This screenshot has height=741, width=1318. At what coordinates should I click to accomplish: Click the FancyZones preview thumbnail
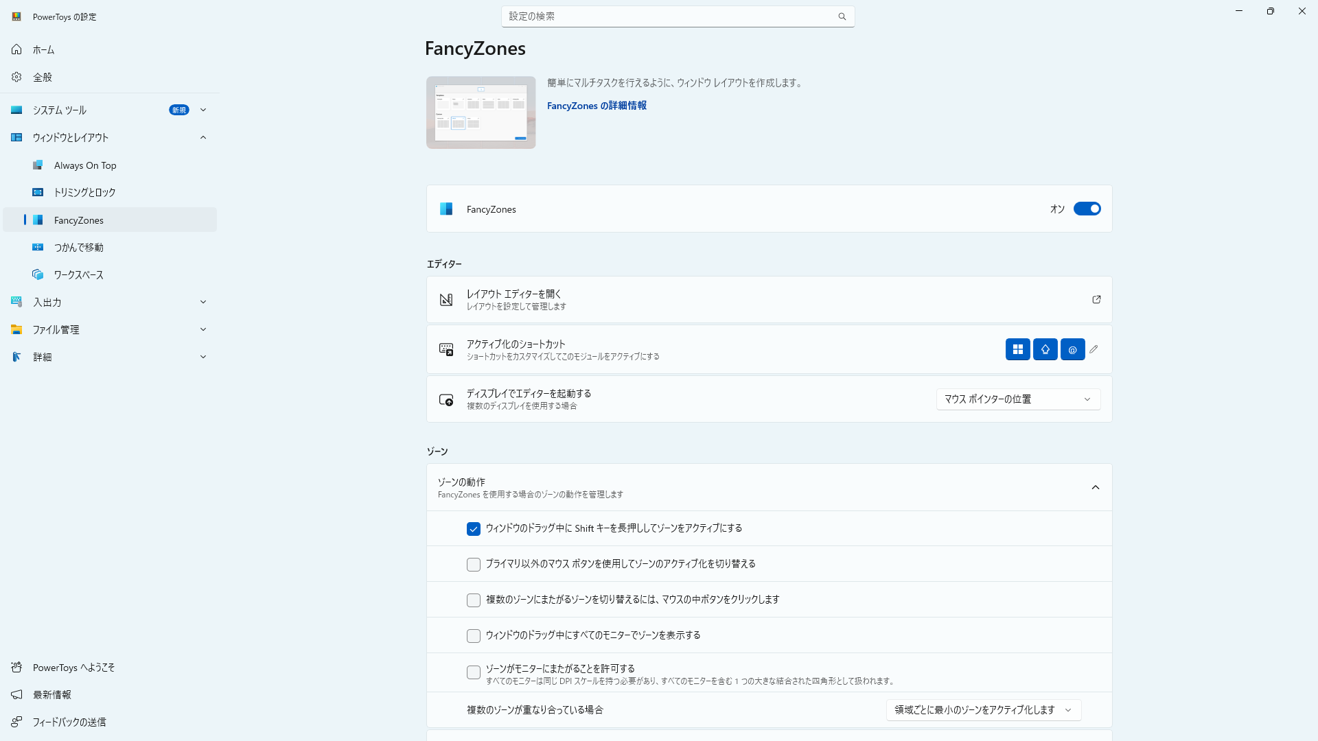click(481, 113)
